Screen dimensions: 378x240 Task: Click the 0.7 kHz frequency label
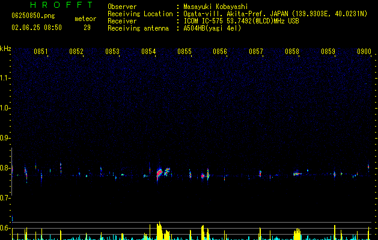[5, 198]
